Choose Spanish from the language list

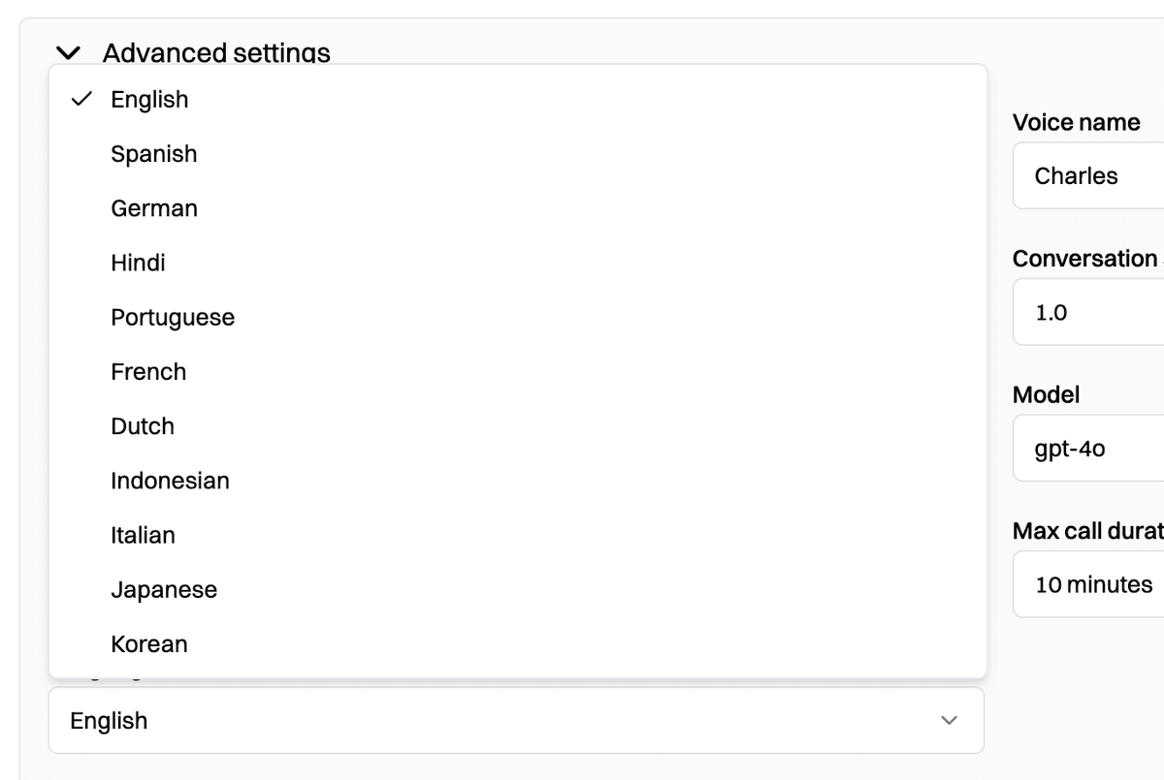pyautogui.click(x=153, y=154)
